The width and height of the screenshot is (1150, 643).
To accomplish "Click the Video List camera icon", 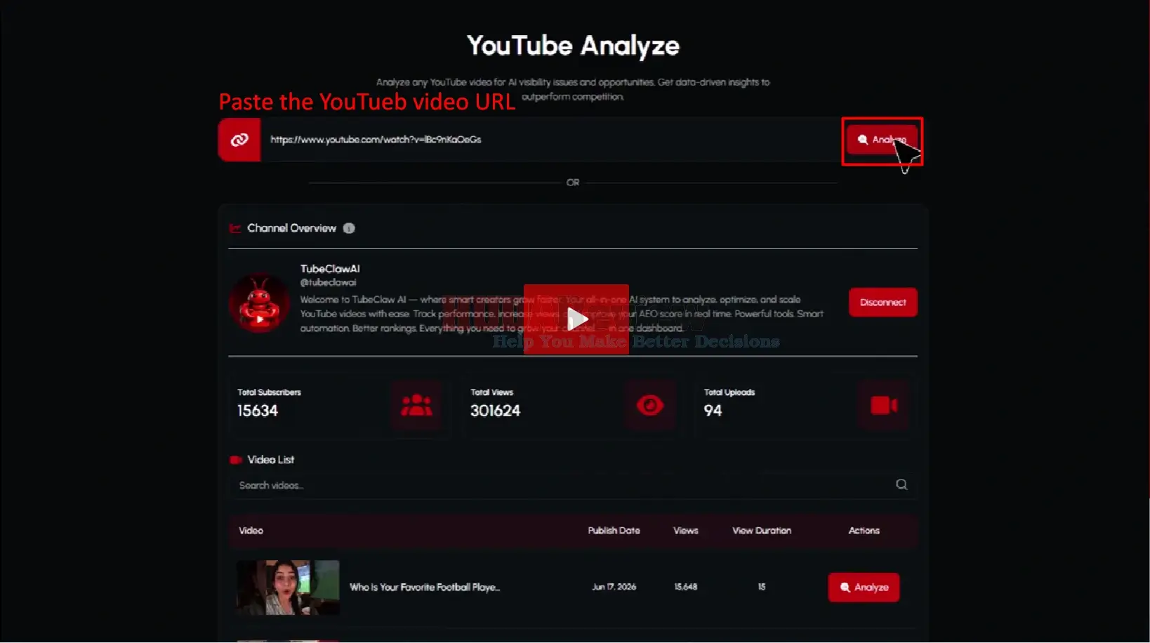I will [x=236, y=460].
